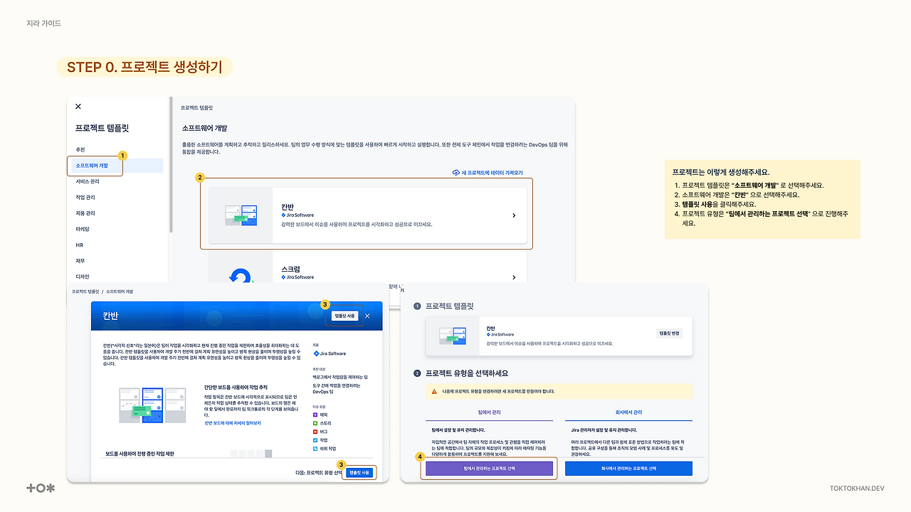Click the 스크럼 template thumbnail icon
Image resolution: width=911 pixels, height=512 pixels.
[x=241, y=276]
